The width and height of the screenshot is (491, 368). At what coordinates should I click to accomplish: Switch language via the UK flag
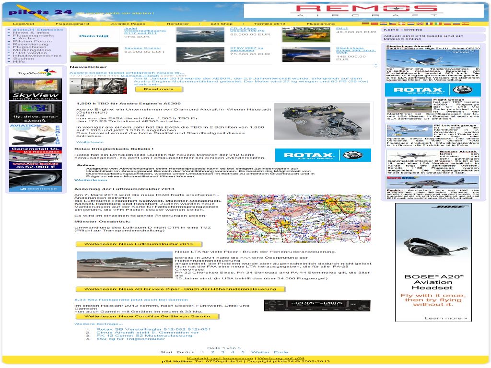(420, 23)
